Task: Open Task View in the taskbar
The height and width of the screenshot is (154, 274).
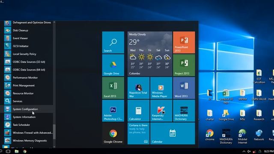Action: pos(8,151)
